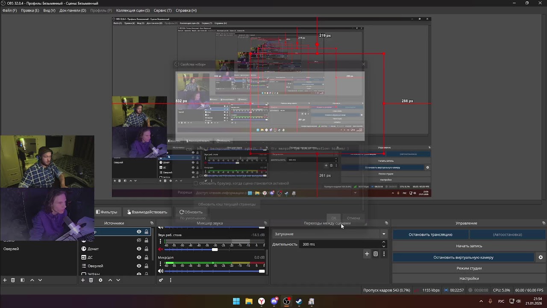Unlock the Донат source
Viewport: 547px width, 308px height.
coord(146,249)
